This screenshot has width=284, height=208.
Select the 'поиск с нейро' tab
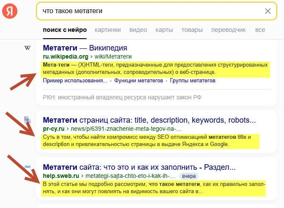click(65, 30)
